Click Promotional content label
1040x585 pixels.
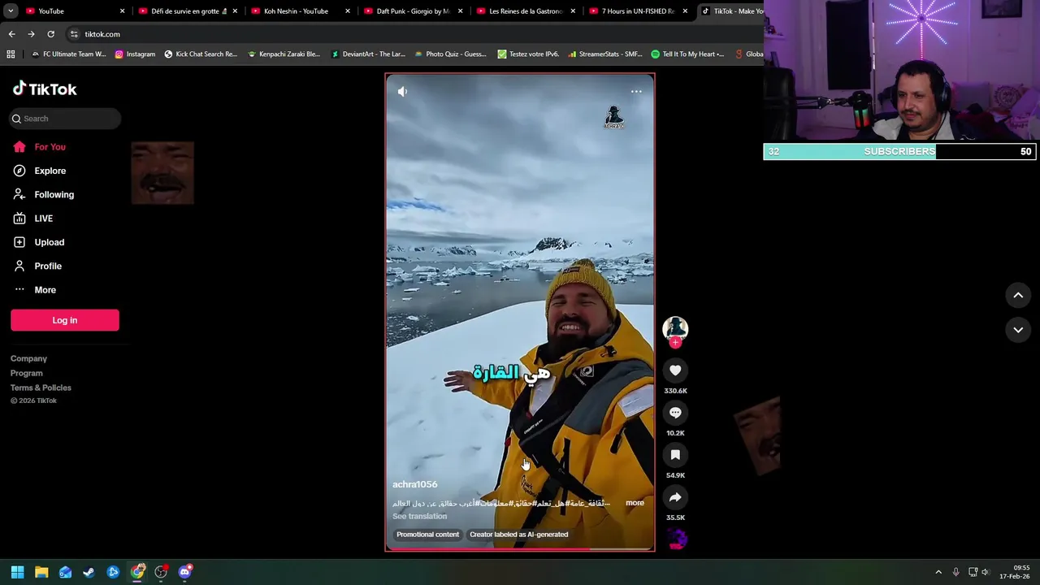[427, 535]
